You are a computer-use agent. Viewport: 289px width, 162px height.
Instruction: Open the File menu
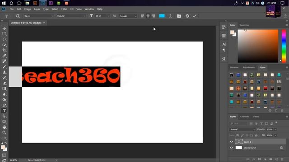12,9
